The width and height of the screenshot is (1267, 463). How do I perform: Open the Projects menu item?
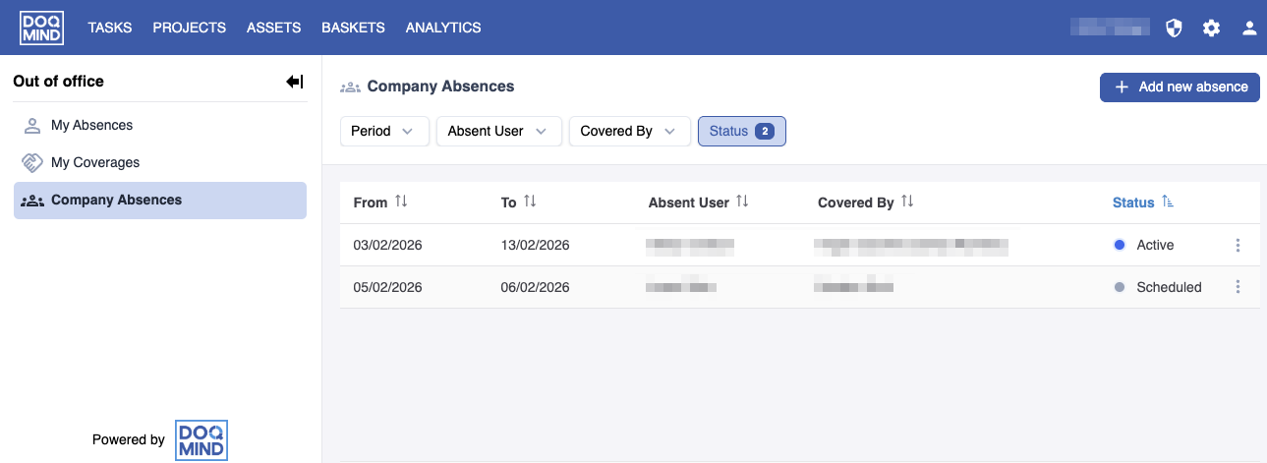click(189, 28)
